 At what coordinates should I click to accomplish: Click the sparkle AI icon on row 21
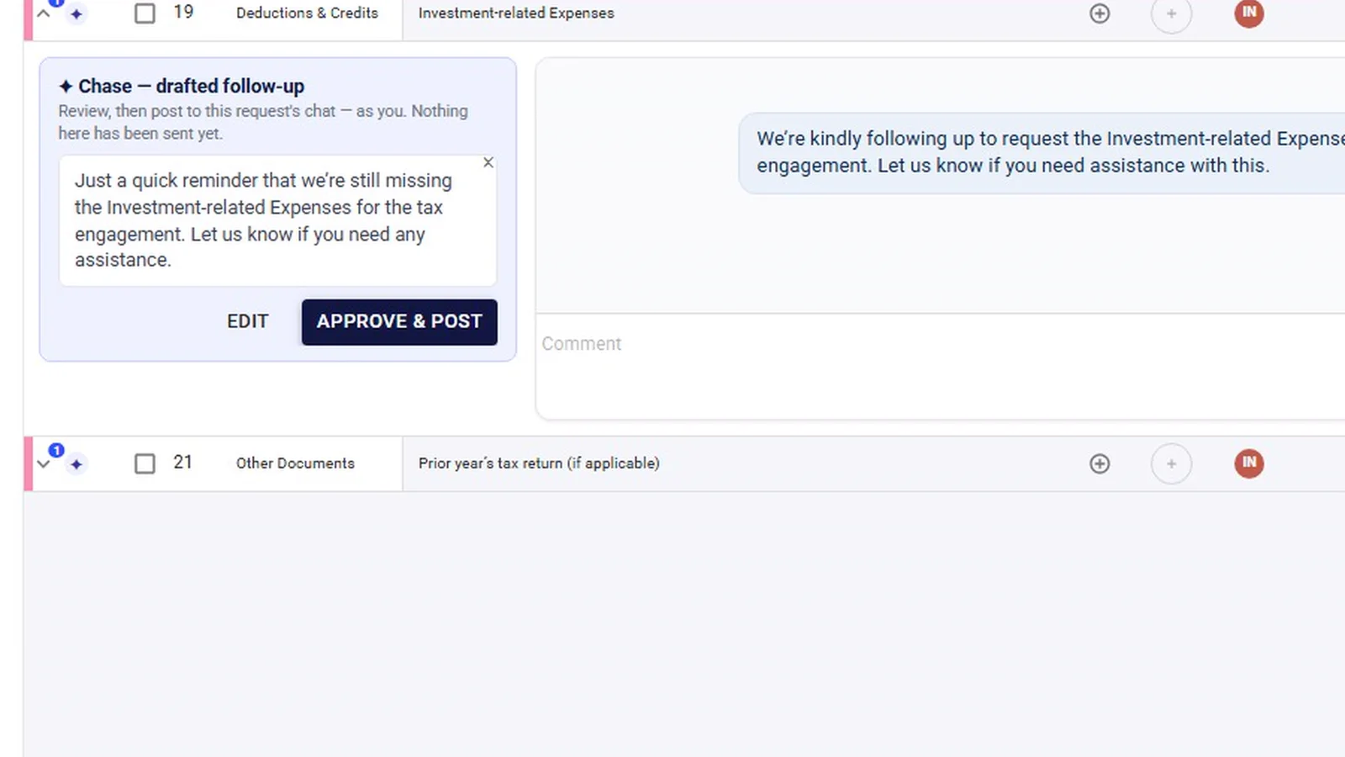coord(76,464)
